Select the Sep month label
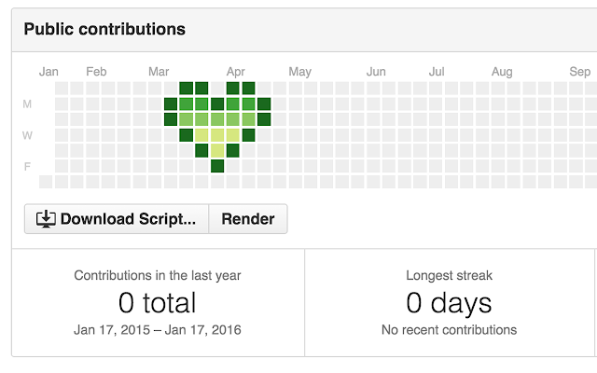The width and height of the screenshot is (597, 373). pos(579,71)
